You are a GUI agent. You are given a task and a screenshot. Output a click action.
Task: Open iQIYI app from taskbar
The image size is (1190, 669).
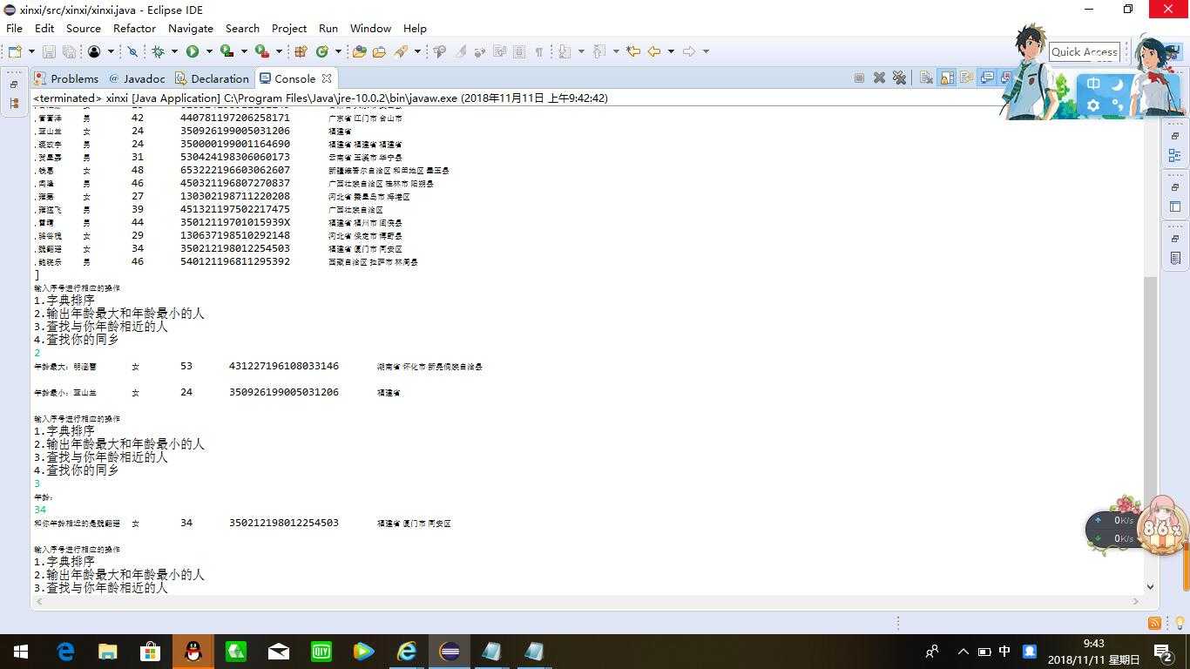pos(321,652)
